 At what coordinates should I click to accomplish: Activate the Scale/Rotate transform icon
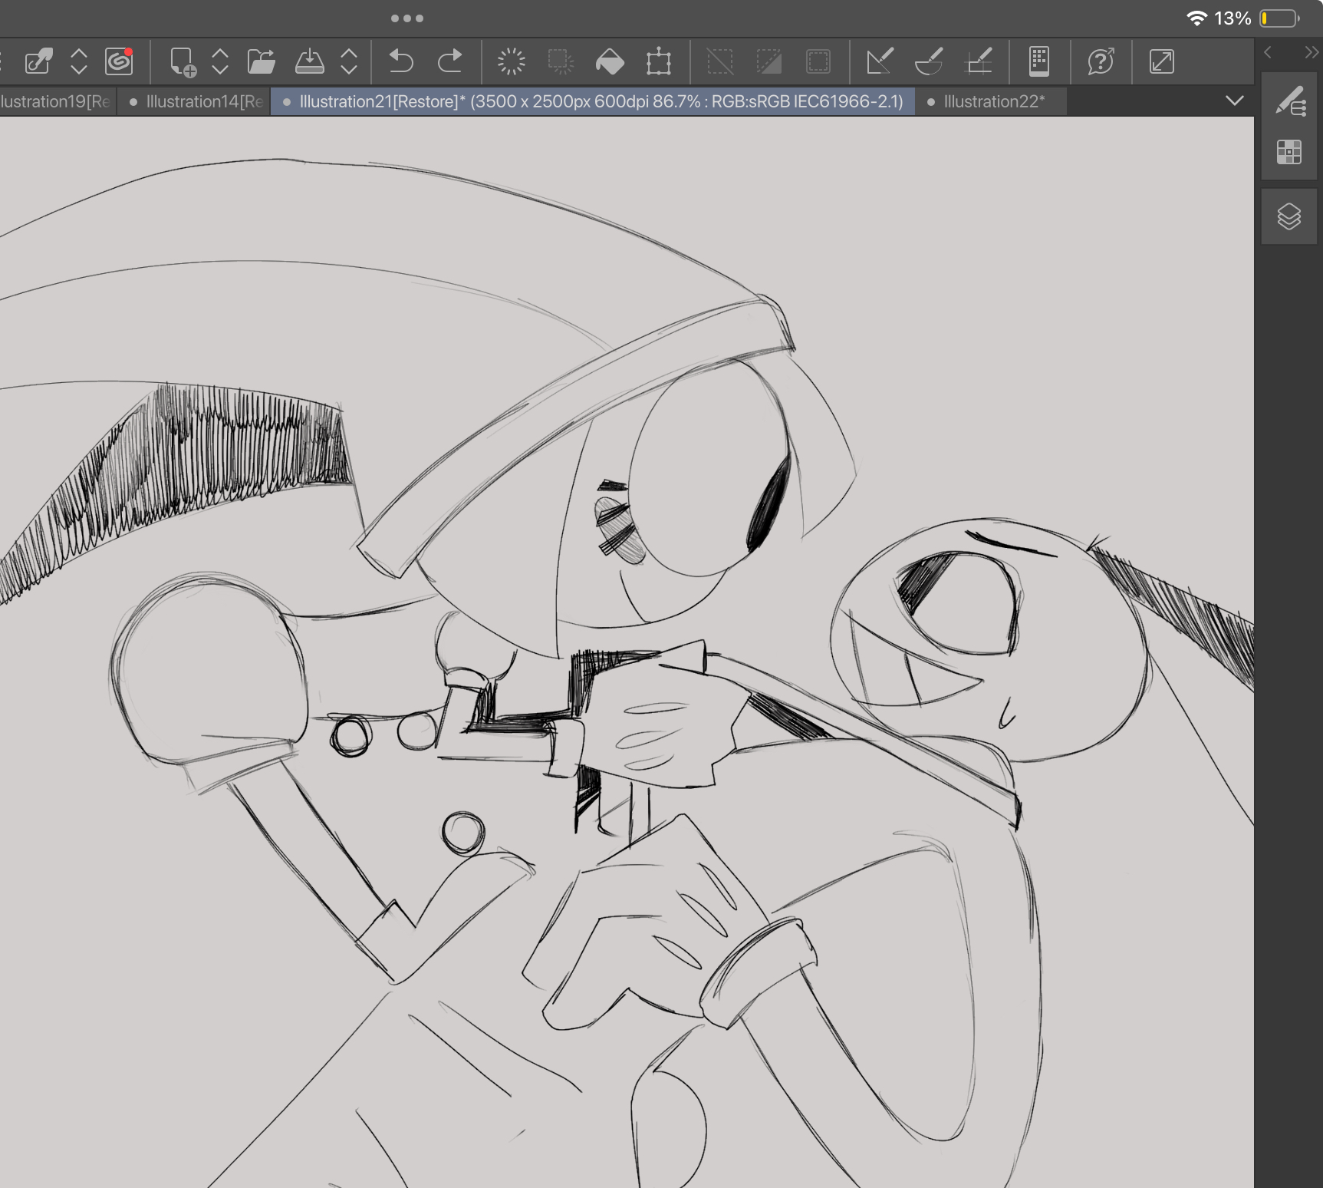pos(658,61)
